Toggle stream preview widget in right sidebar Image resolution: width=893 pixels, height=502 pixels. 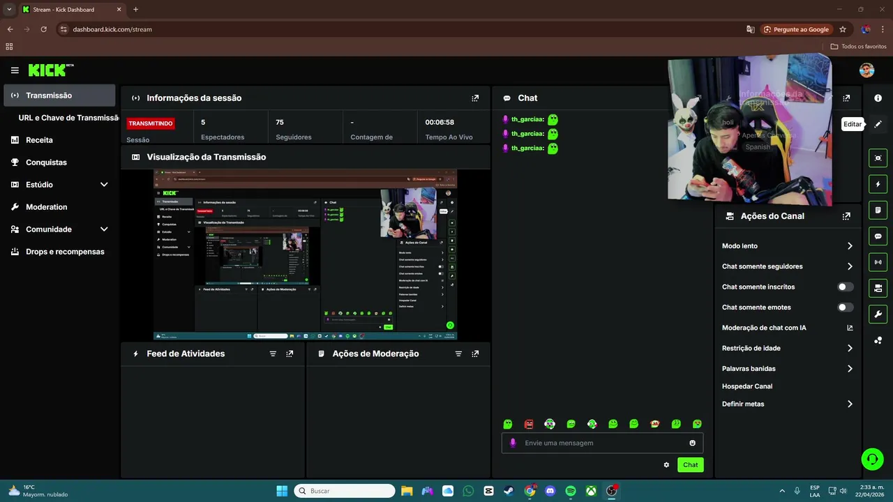click(878, 158)
